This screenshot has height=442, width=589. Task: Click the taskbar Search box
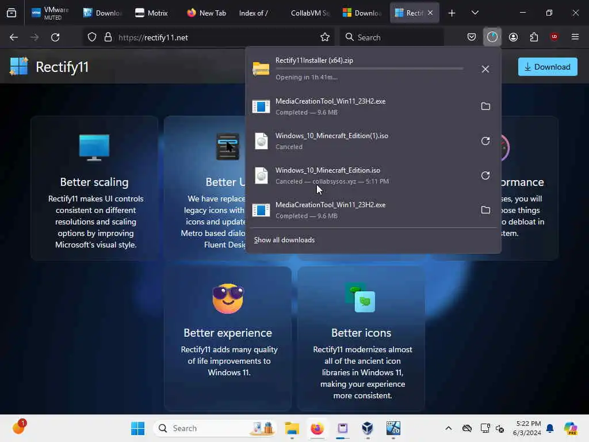215,428
